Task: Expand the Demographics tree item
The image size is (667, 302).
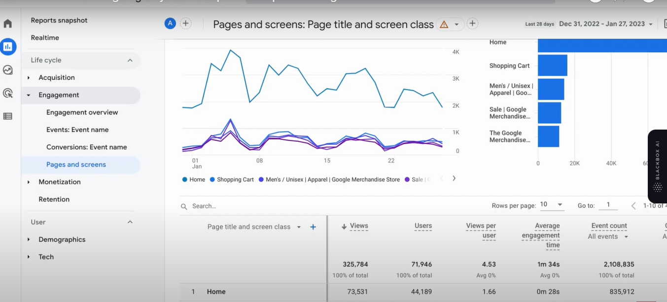Action: tap(29, 240)
